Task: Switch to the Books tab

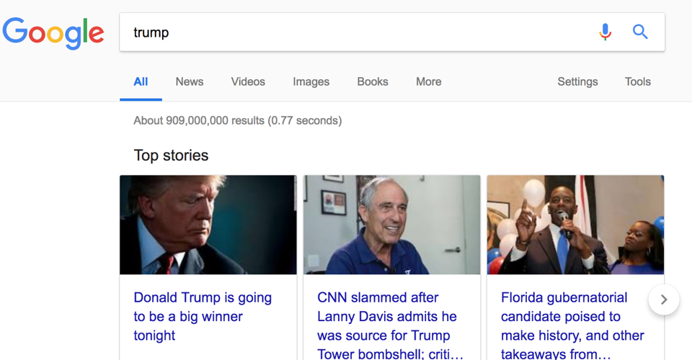Action: point(373,81)
